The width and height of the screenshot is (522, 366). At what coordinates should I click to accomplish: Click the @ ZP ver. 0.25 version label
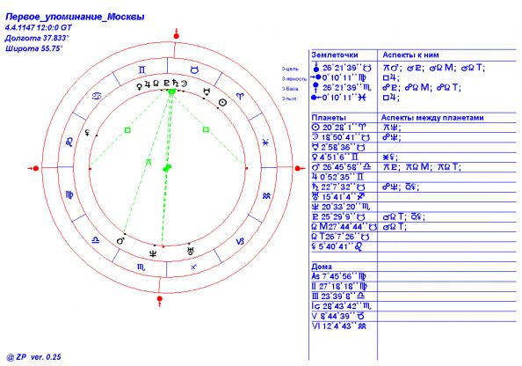33,357
